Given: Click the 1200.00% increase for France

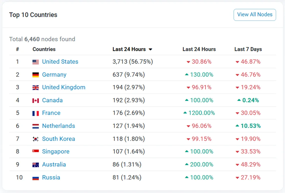Looking at the screenshot, I should pyautogui.click(x=199, y=113).
